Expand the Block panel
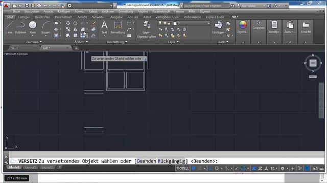 [223, 42]
